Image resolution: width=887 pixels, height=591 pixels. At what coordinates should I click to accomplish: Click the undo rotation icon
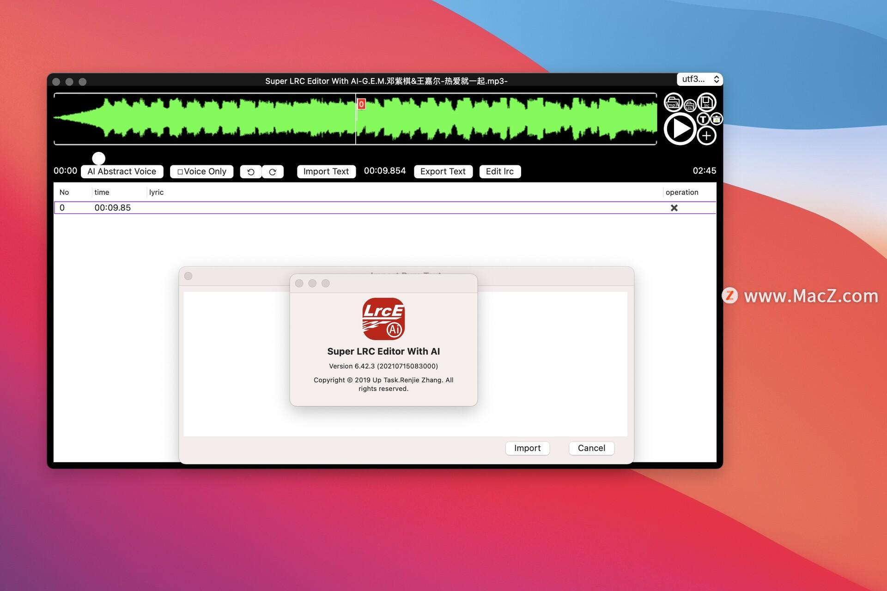click(251, 171)
